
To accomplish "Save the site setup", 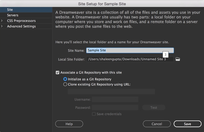I will tap(187, 124).
